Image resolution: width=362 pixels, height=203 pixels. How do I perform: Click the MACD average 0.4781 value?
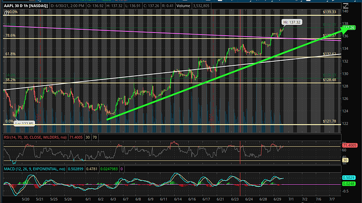[x=92, y=169]
